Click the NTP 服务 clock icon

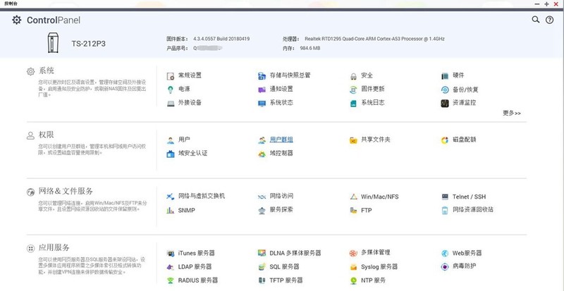point(354,280)
